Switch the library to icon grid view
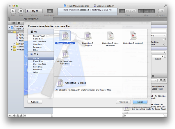This screenshot has width=175, height=129. tap(161, 80)
